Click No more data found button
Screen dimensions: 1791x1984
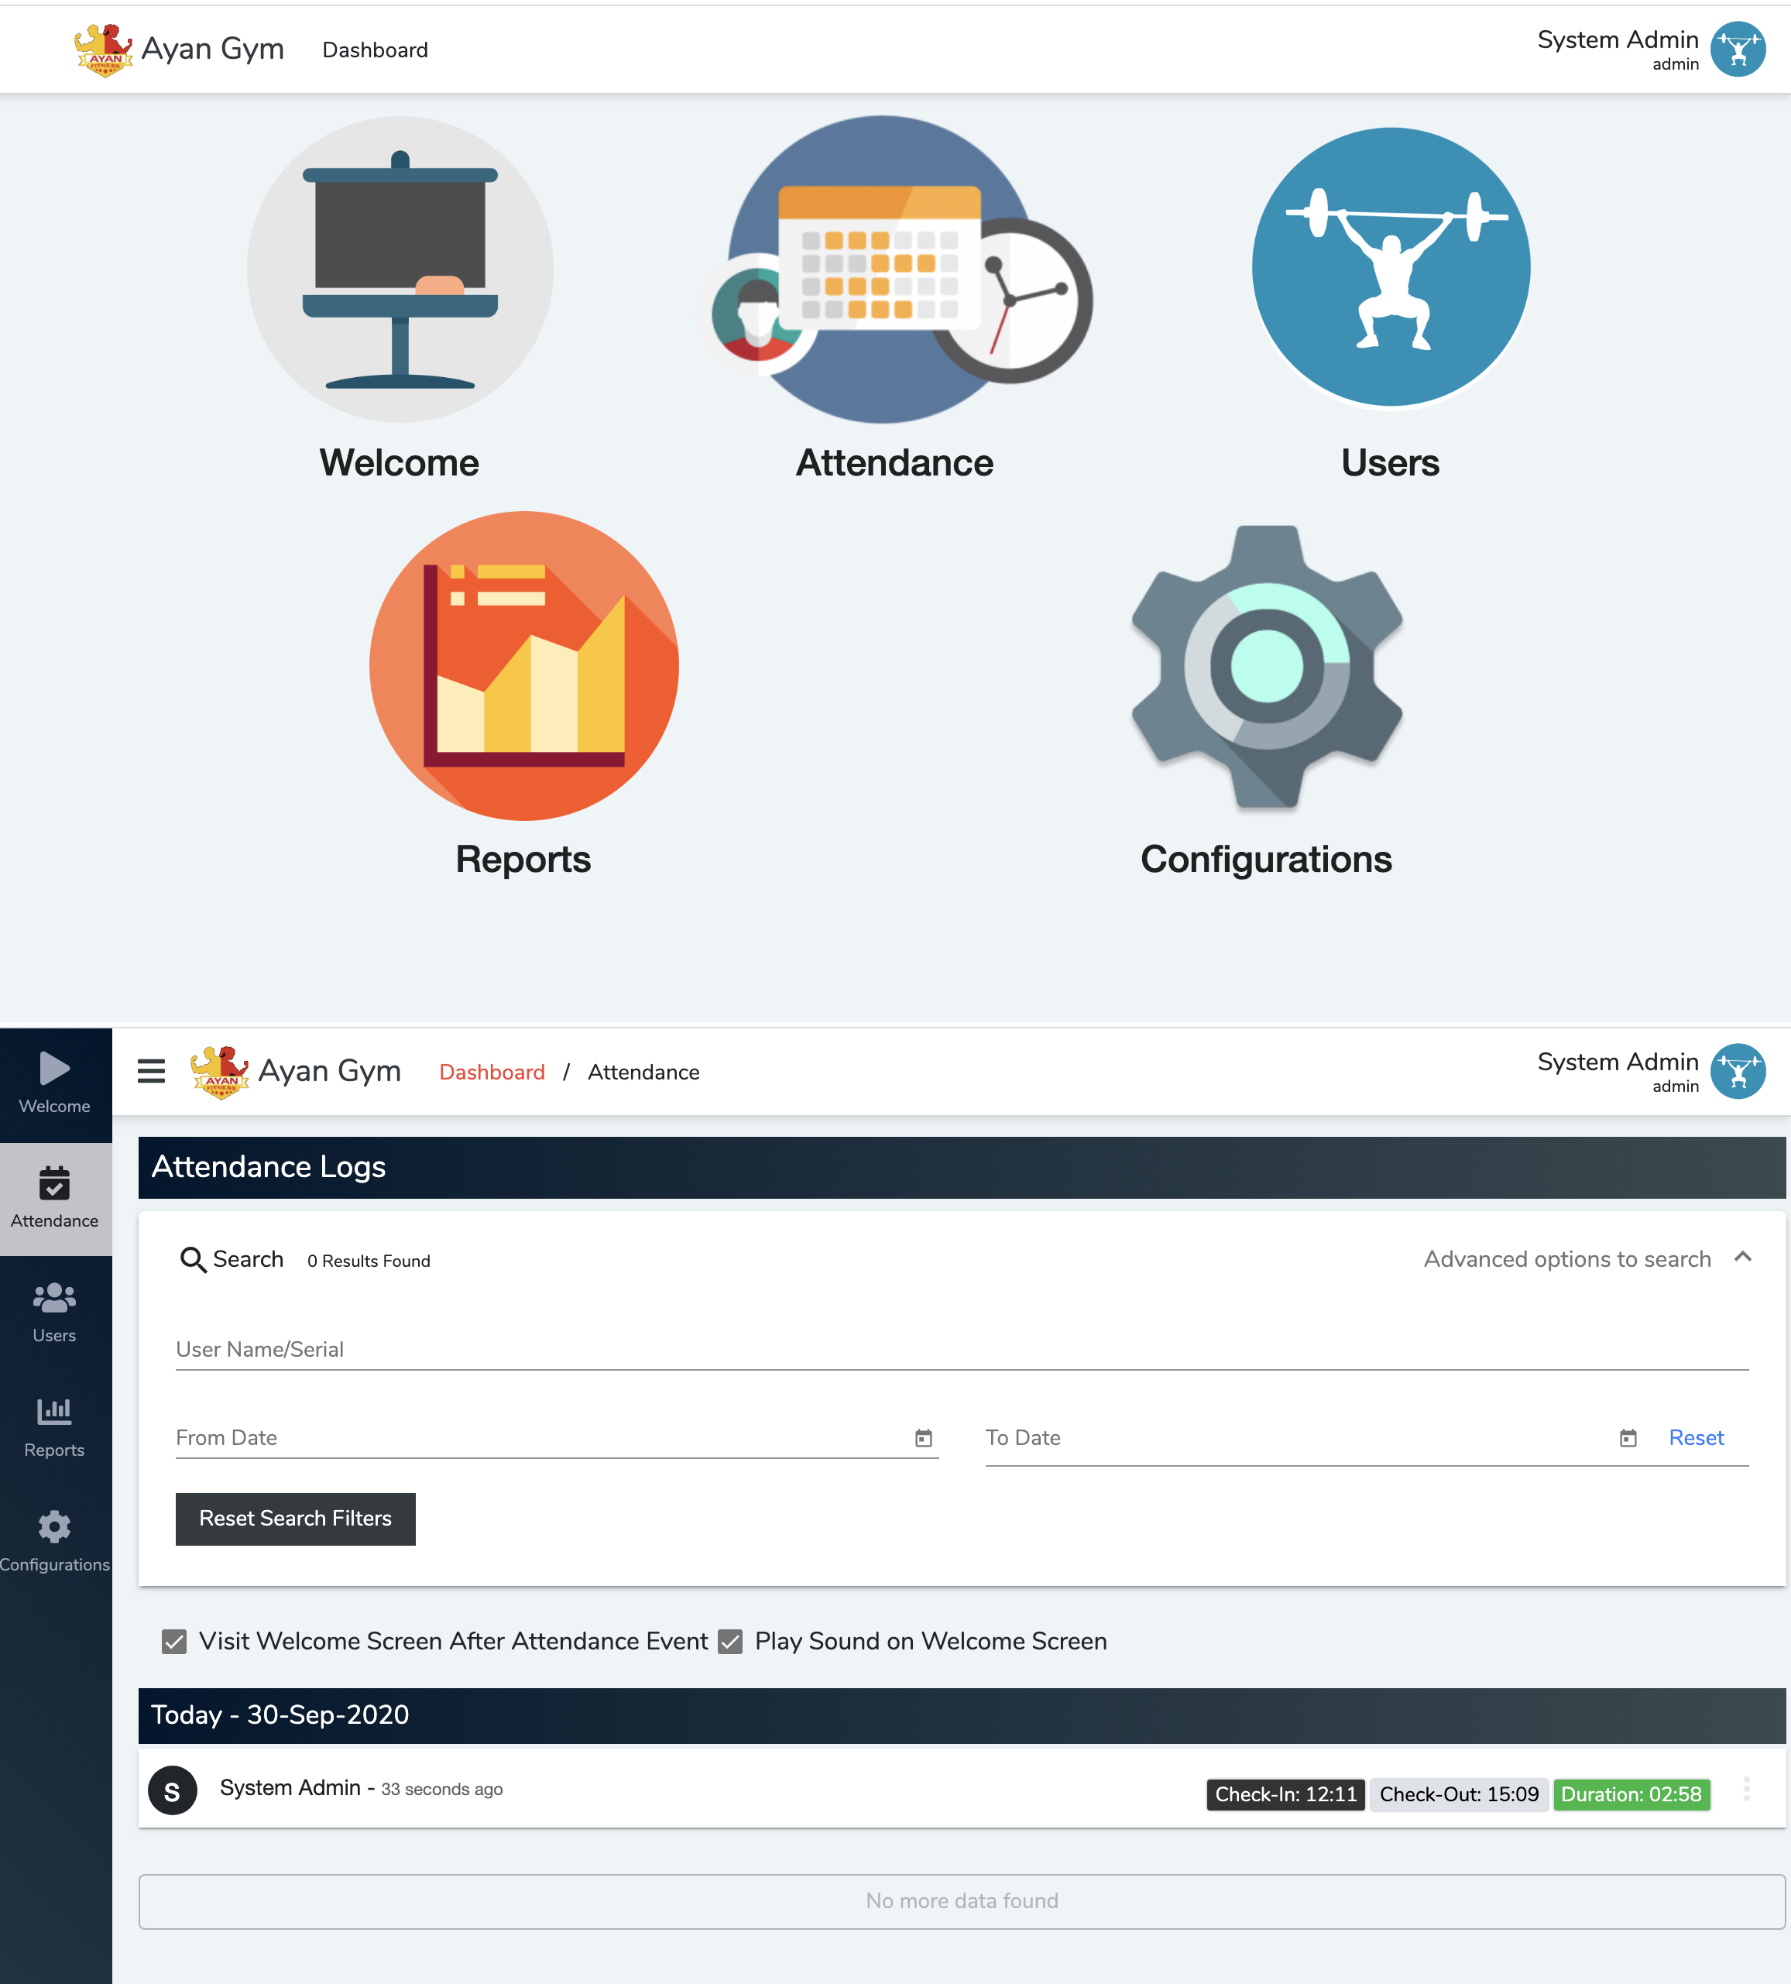tap(962, 1900)
